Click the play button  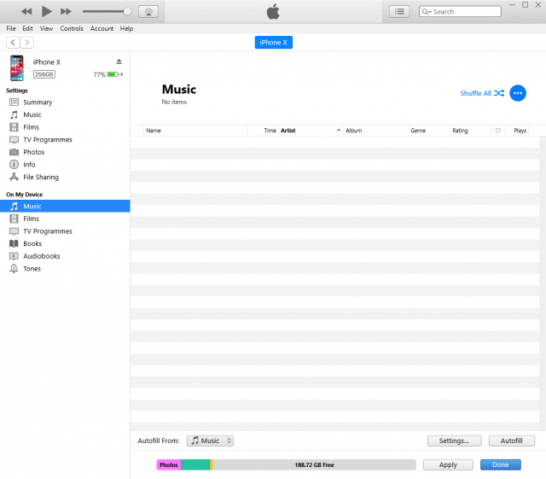point(46,11)
